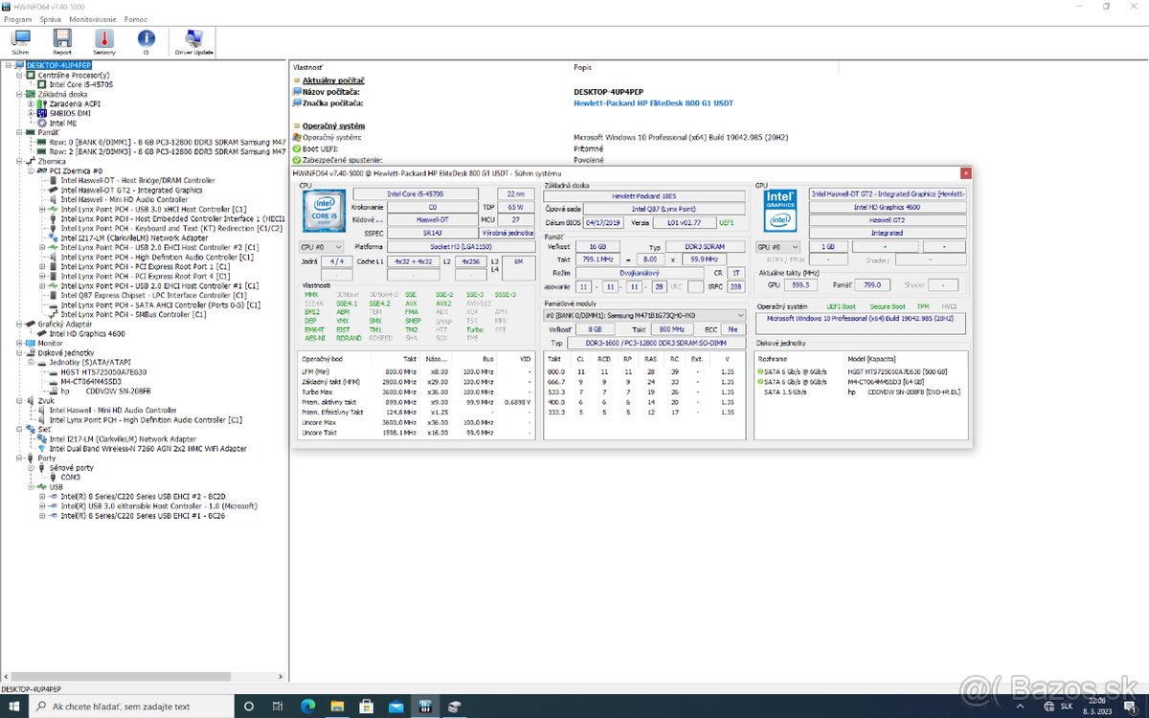Open Microsoft Edge from taskbar
This screenshot has height=718, width=1149.
[x=307, y=707]
